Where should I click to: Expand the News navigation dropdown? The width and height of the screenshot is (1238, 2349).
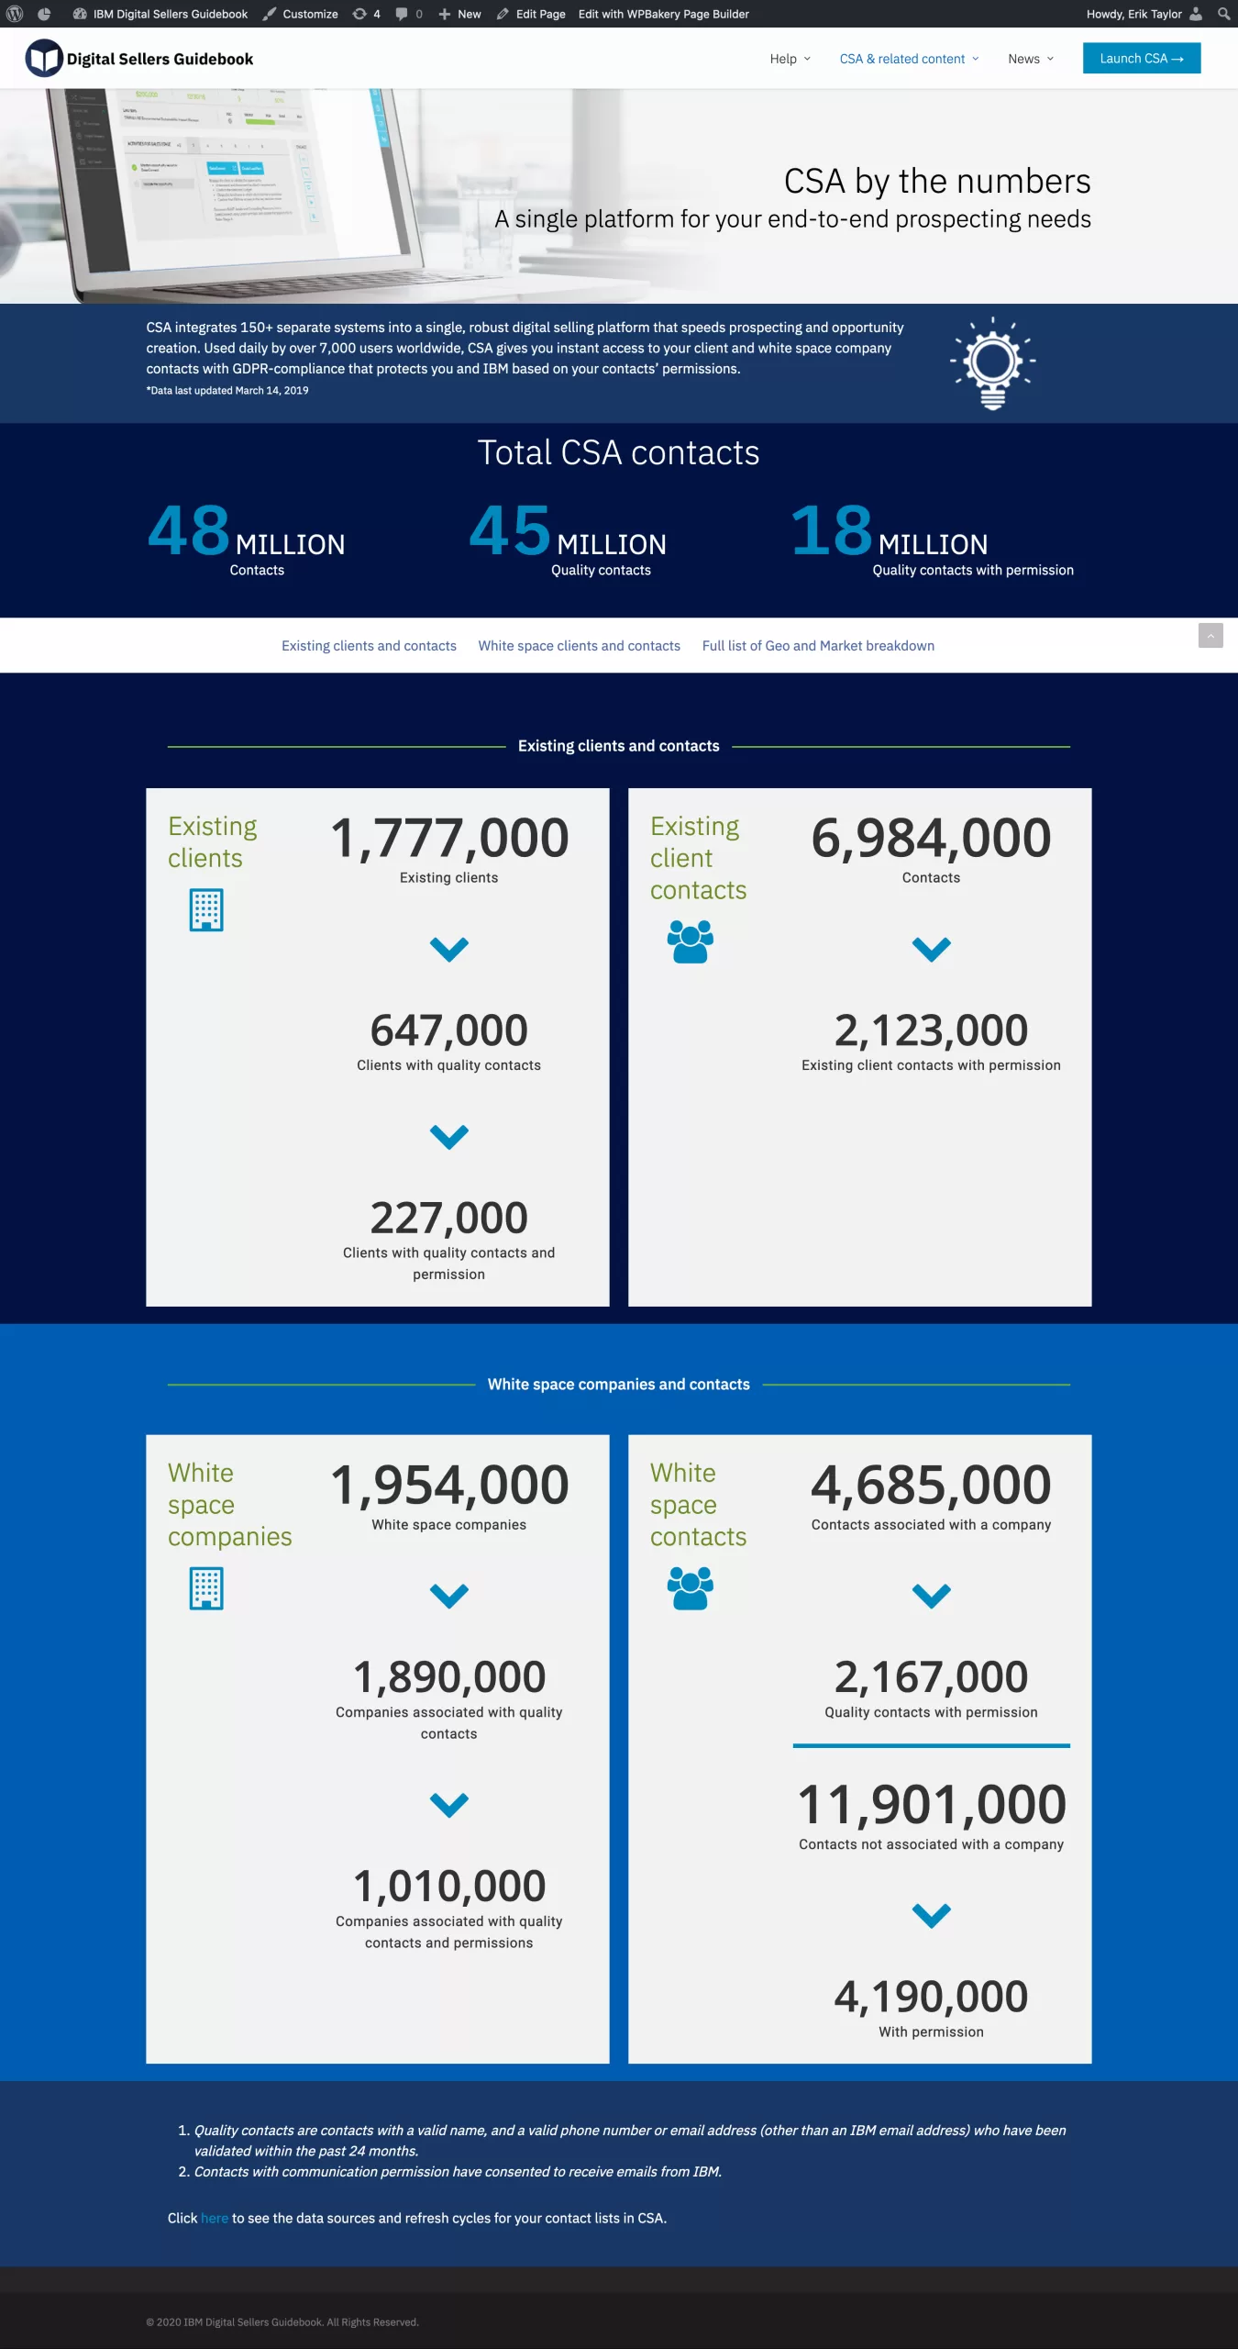tap(1031, 59)
